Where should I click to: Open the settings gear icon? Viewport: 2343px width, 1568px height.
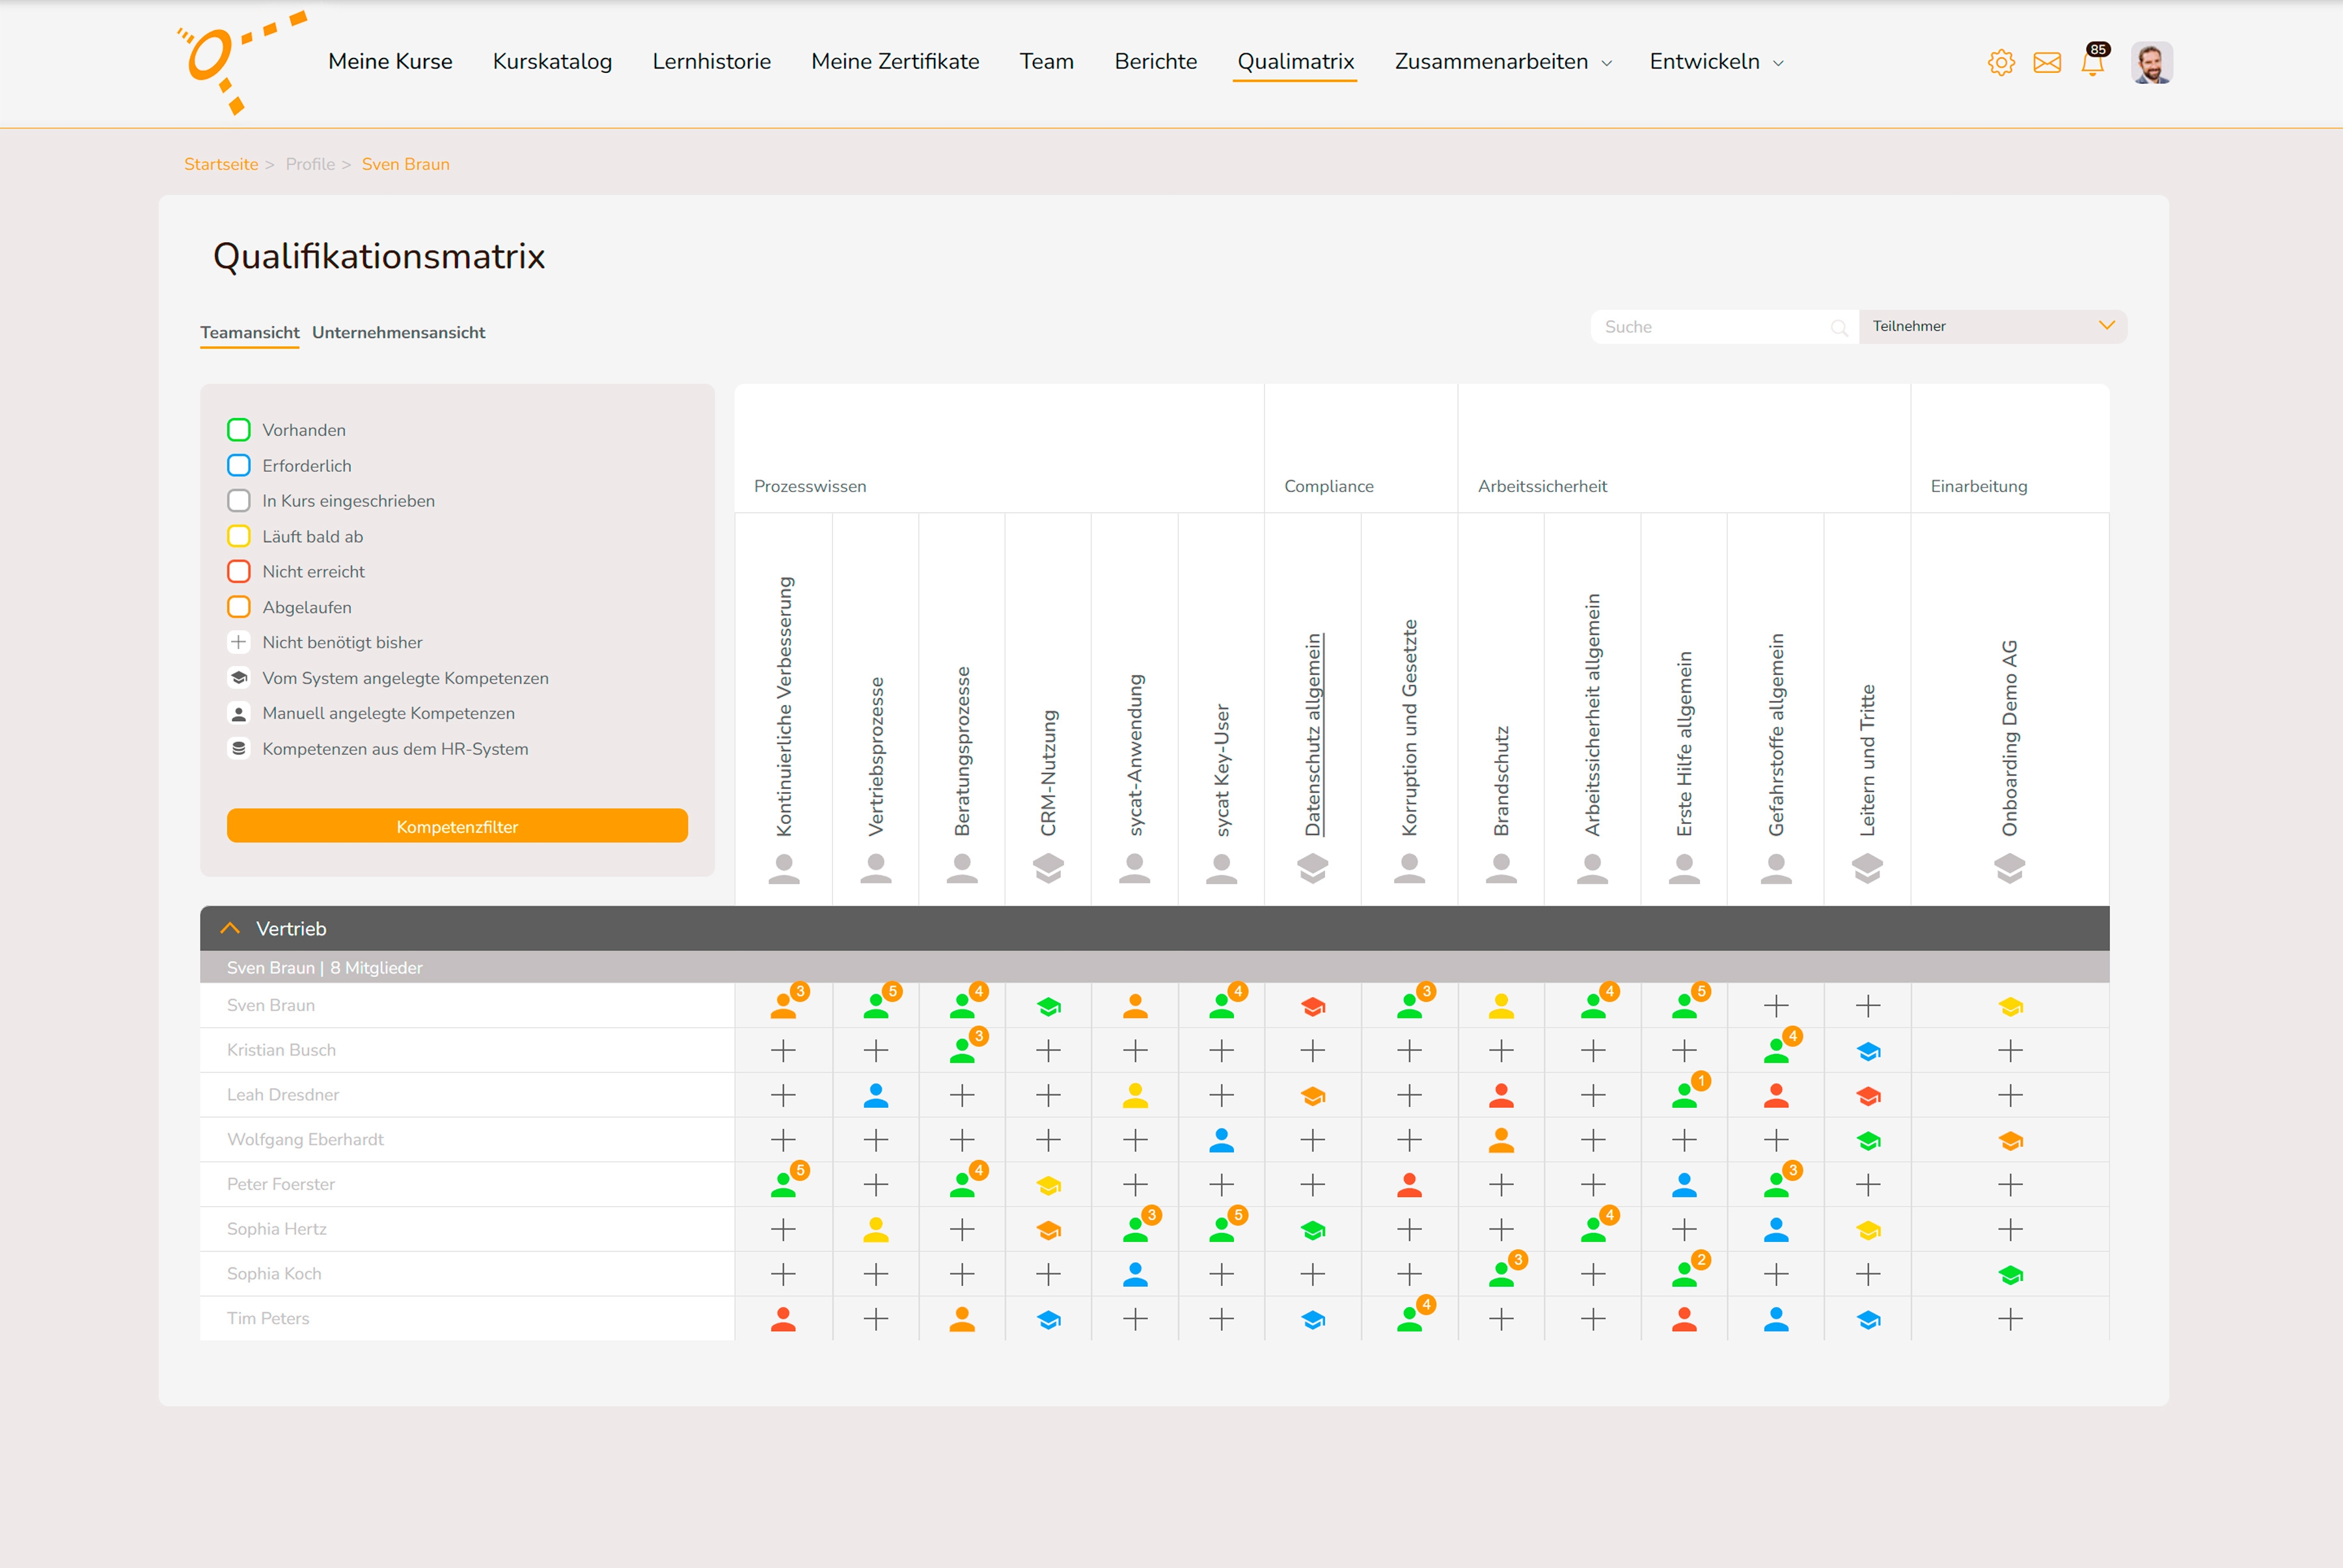tap(2000, 63)
